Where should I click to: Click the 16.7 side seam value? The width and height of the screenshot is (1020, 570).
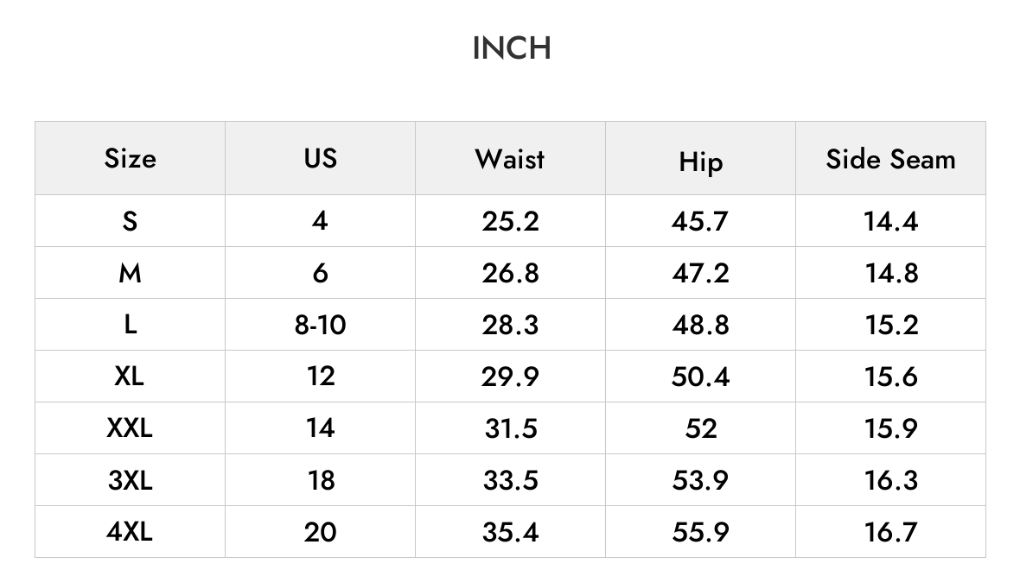(890, 532)
